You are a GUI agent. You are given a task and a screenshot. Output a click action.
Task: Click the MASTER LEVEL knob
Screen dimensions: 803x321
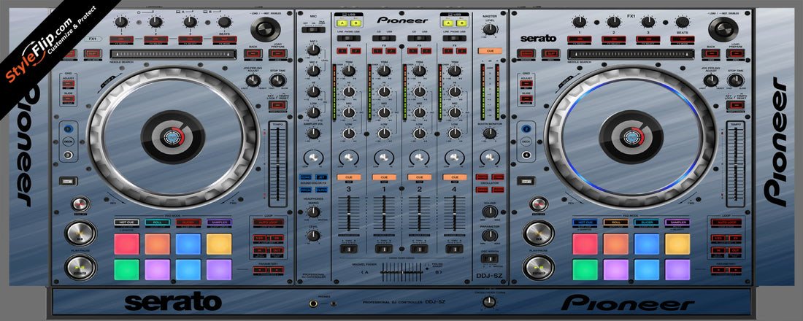(490, 29)
